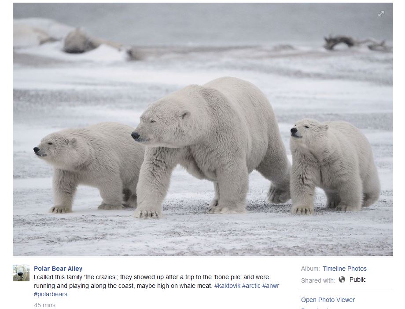This screenshot has height=309, width=405.
Task: Follow the #anwr hashtag
Action: point(270,286)
